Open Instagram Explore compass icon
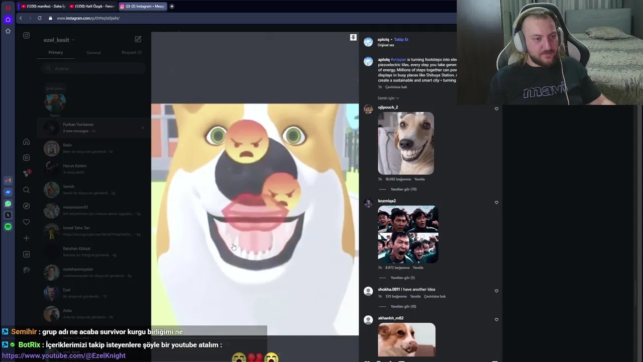This screenshot has height=362, width=643. (x=26, y=206)
